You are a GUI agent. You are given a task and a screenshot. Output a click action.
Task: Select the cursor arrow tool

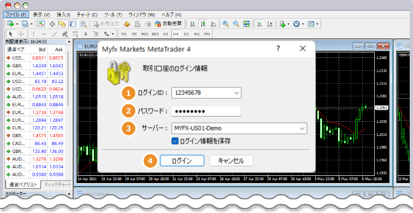pos(11,34)
